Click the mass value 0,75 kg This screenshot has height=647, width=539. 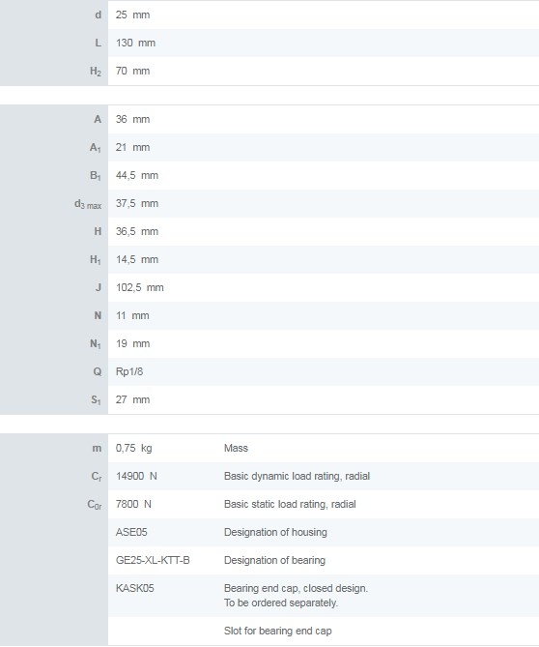pyautogui.click(x=133, y=448)
